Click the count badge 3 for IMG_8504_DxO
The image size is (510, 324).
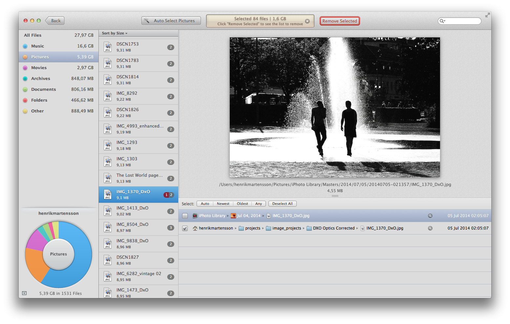[171, 228]
